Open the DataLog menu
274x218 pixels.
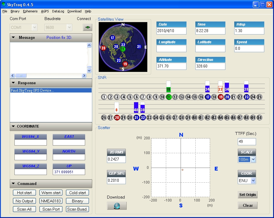(58, 11)
